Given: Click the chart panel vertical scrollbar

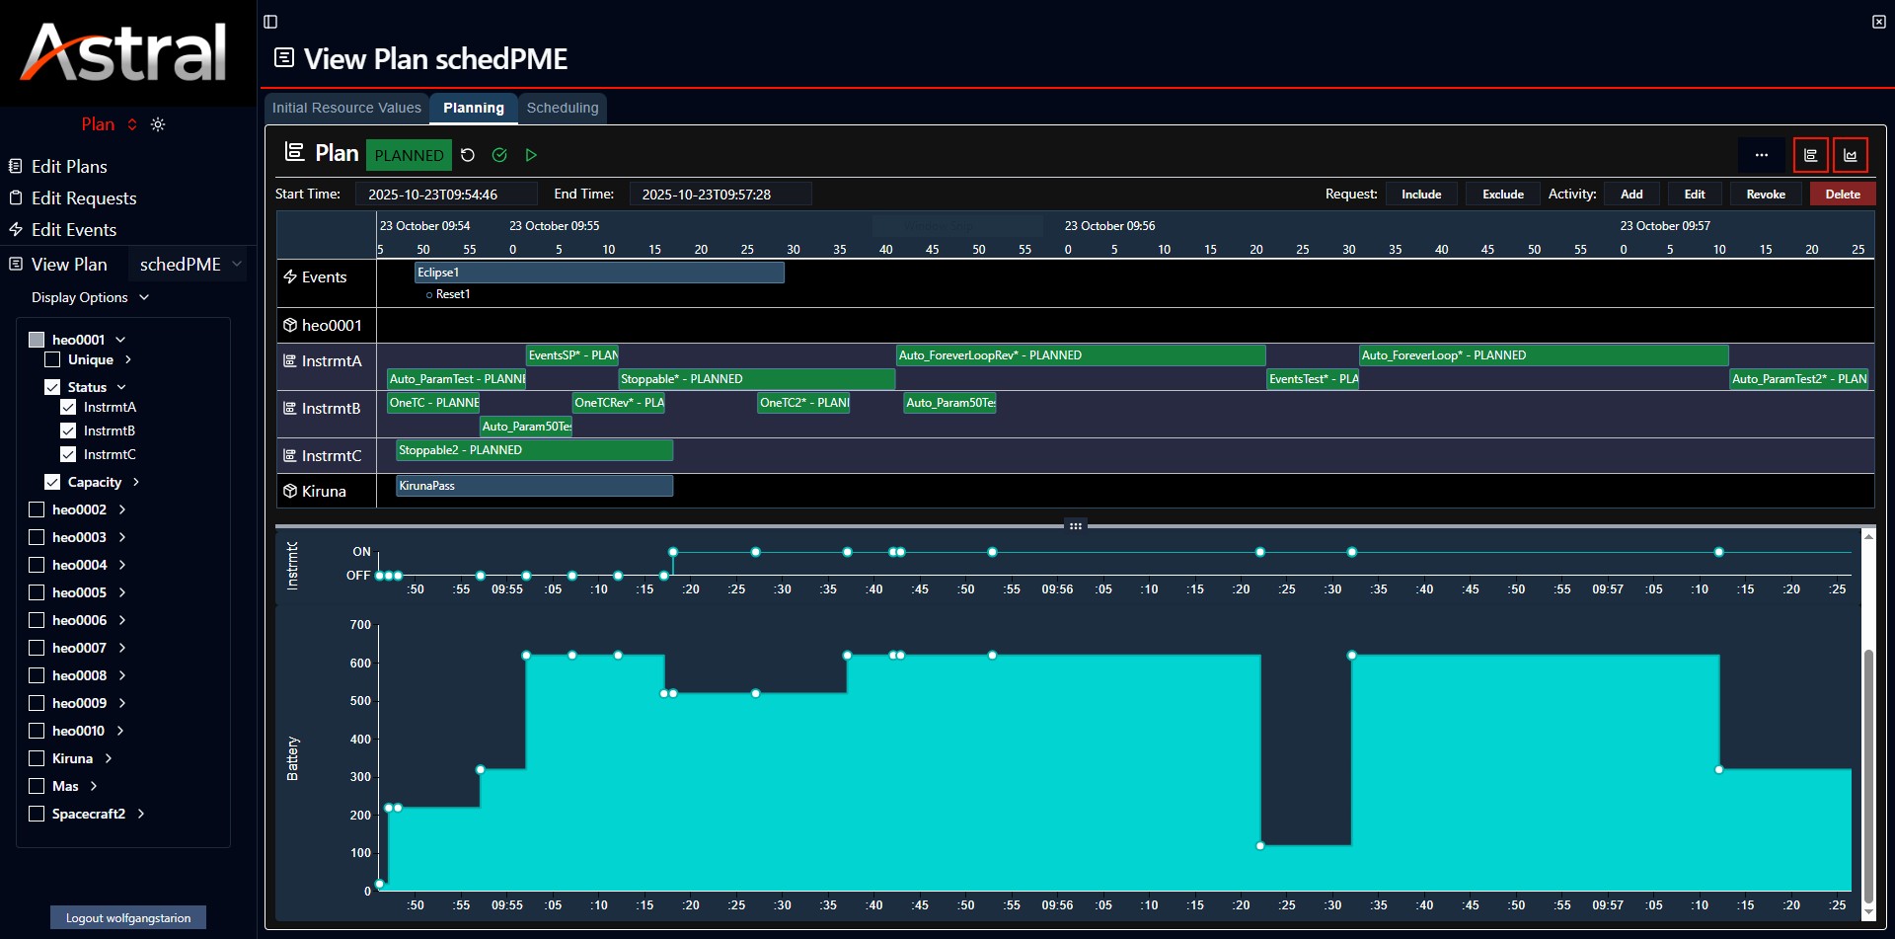Looking at the screenshot, I should [1867, 726].
